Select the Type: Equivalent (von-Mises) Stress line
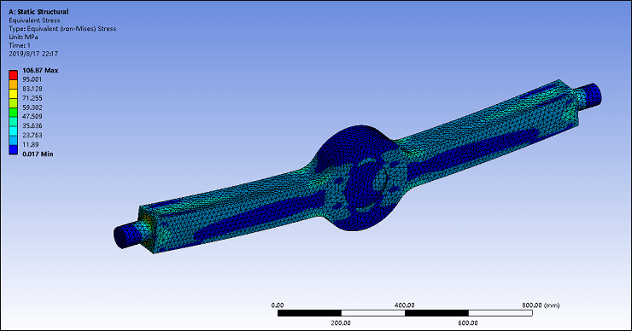 (x=62, y=29)
